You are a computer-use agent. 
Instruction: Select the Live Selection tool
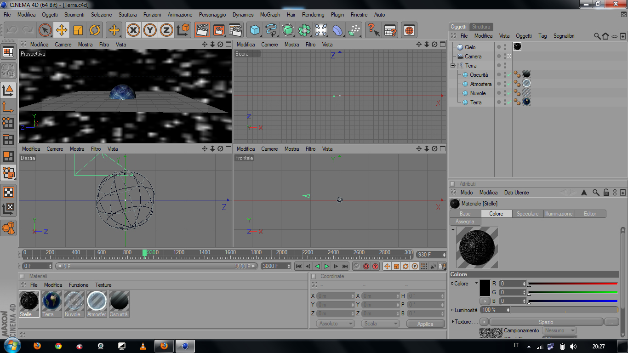coord(45,30)
